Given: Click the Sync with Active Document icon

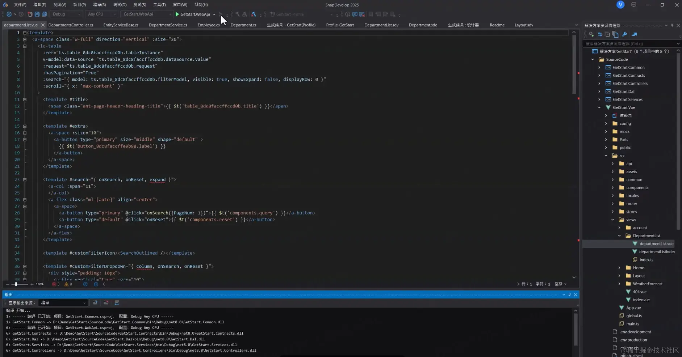Looking at the screenshot, I should 600,34.
